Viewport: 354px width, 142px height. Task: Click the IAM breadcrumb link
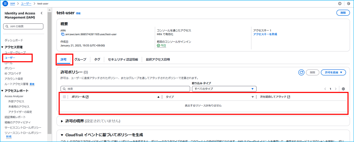(x=12, y=4)
